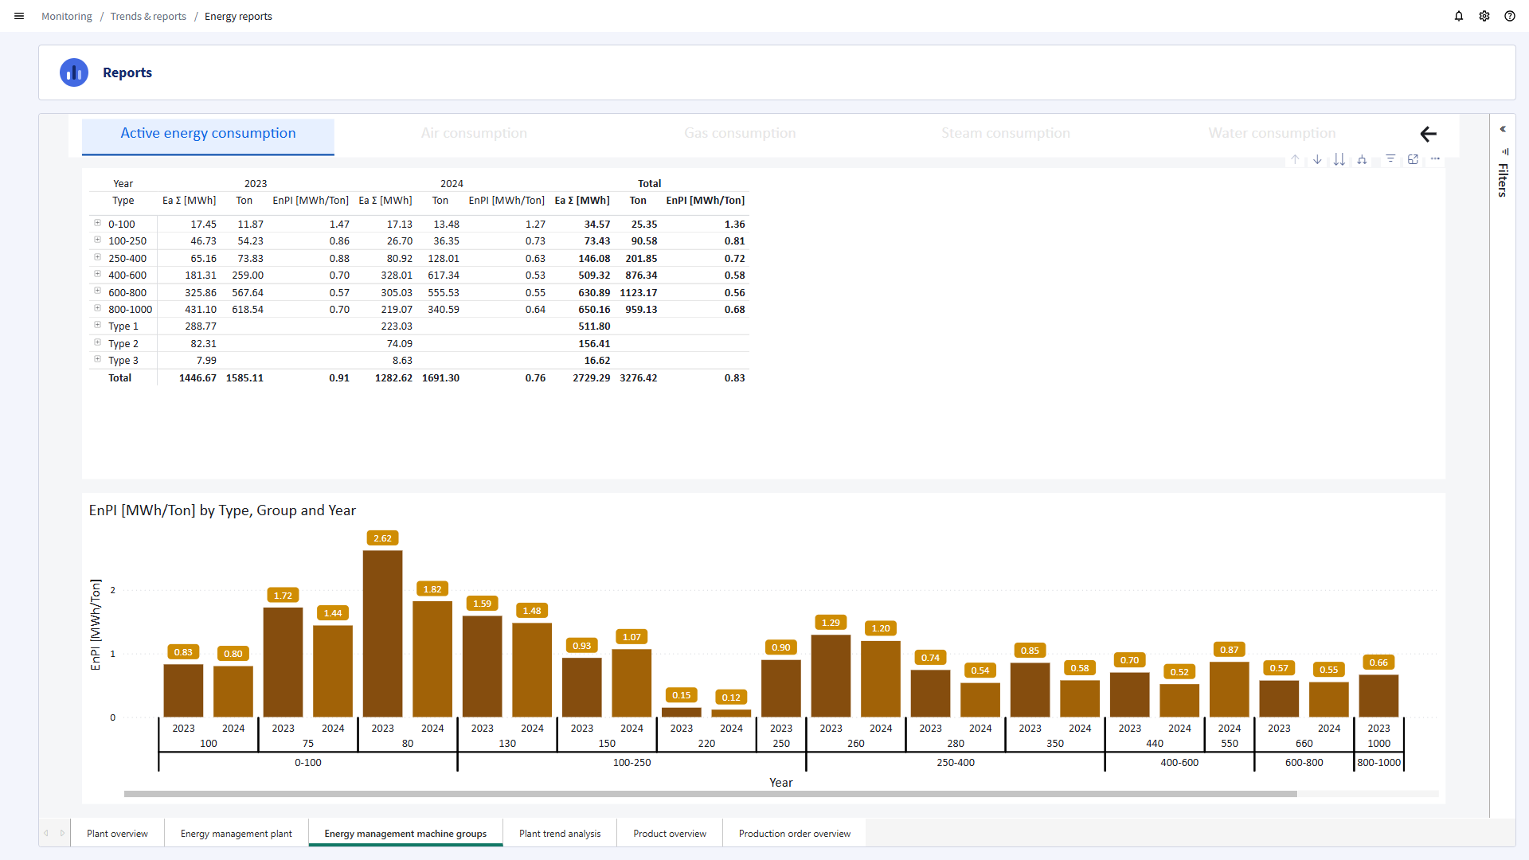Expand the 400-600 table row
The image size is (1529, 860).
pos(97,274)
